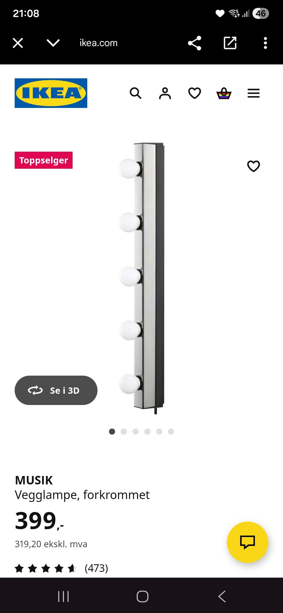
Task: Open the hamburger menu
Action: [254, 93]
